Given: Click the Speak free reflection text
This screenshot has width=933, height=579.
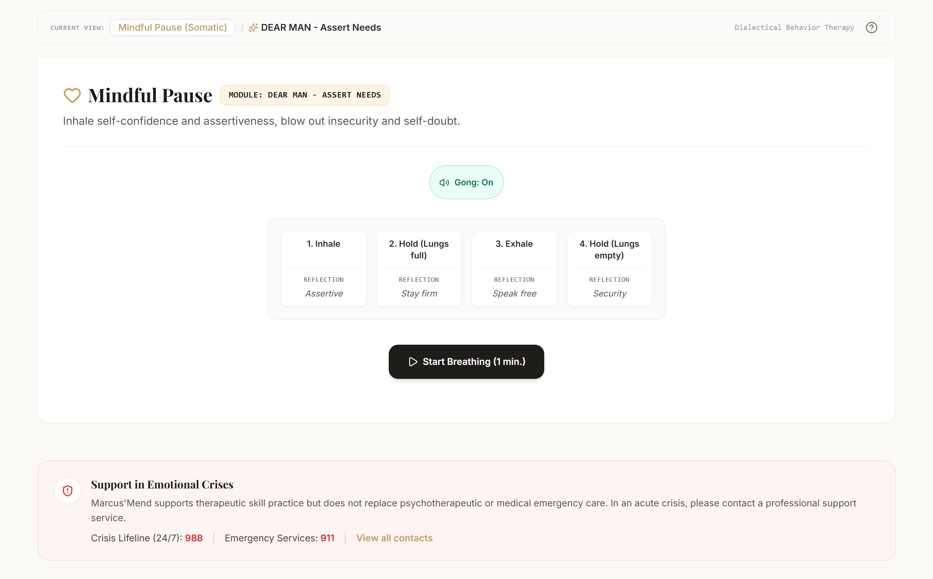Looking at the screenshot, I should (514, 293).
